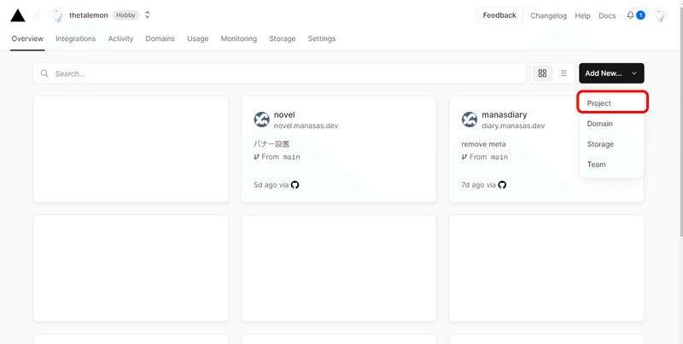The image size is (683, 344).
Task: Click the manasdiary card branch icon
Action: [x=464, y=157]
